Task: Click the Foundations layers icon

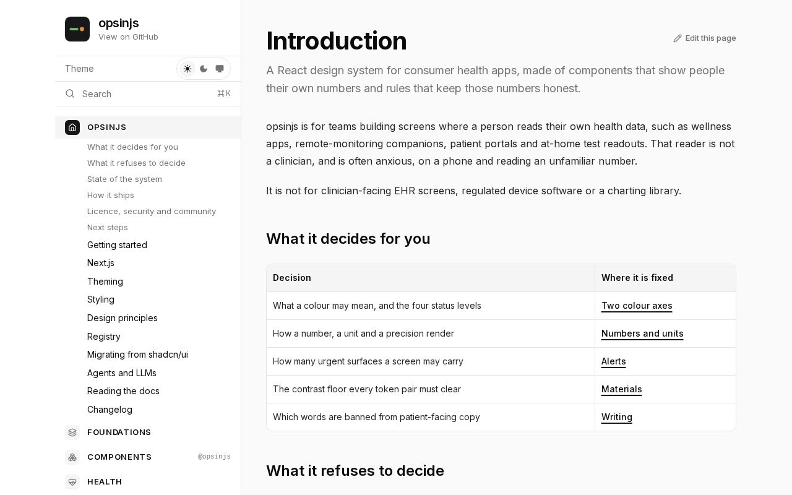Action: tap(72, 433)
